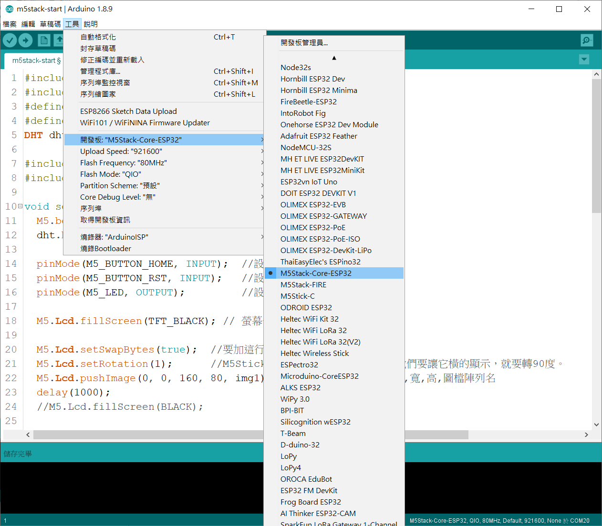Expand the 開發板 "M5Stack-Core-ESP32" submenu
602x526 pixels.
[164, 140]
